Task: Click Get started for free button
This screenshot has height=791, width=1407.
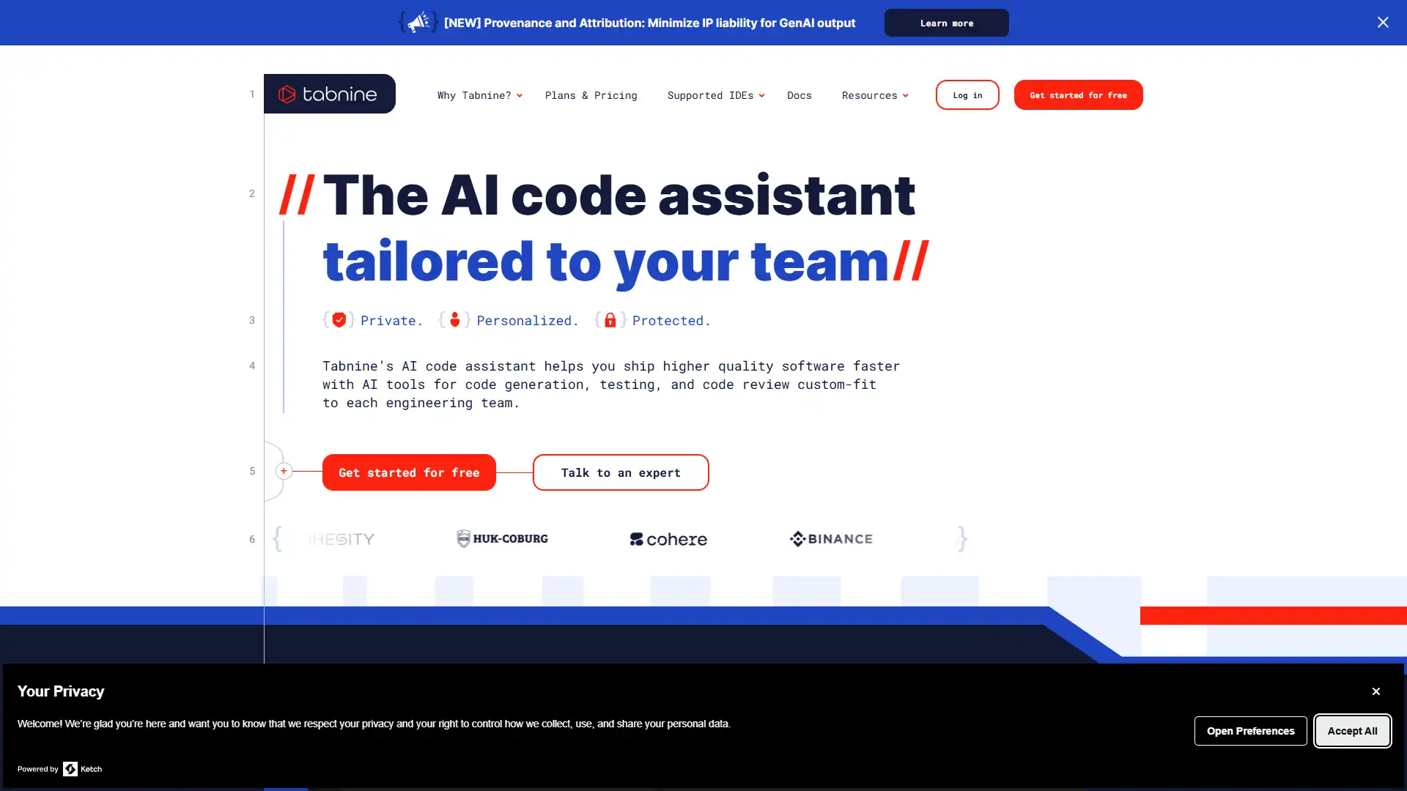Action: tap(409, 472)
